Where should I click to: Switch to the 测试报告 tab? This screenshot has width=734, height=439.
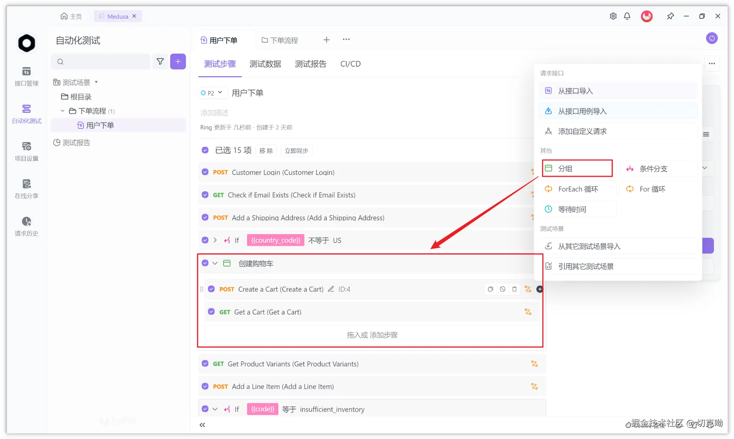coord(310,64)
